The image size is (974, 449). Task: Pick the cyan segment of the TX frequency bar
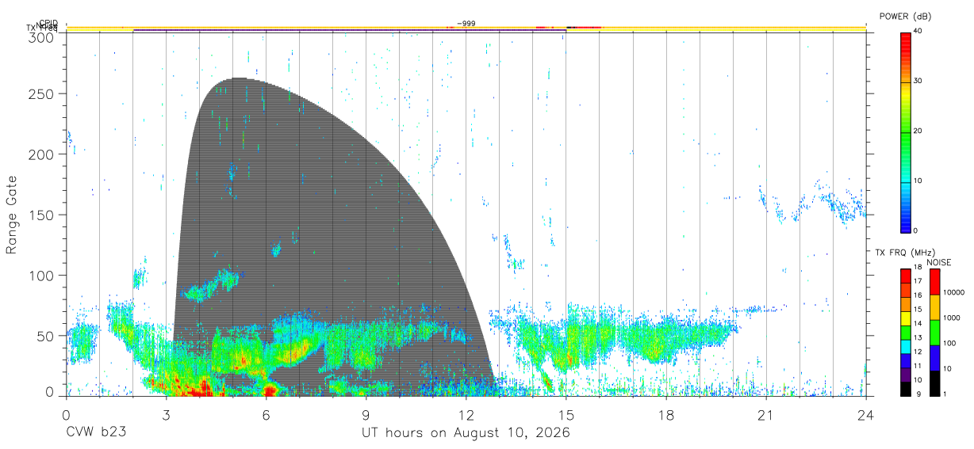[x=906, y=346]
